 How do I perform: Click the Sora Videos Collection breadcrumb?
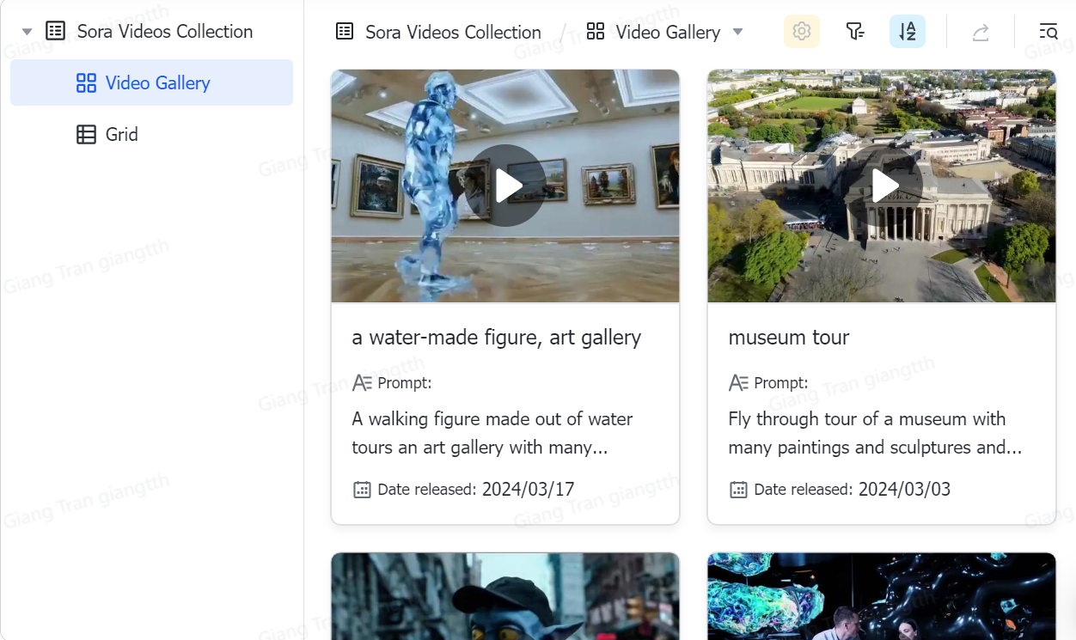[x=453, y=31]
